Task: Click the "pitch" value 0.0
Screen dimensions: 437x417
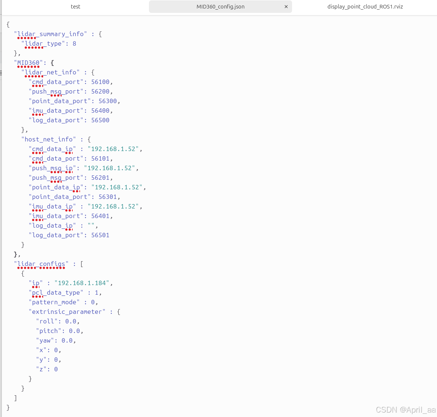Action: (74, 331)
